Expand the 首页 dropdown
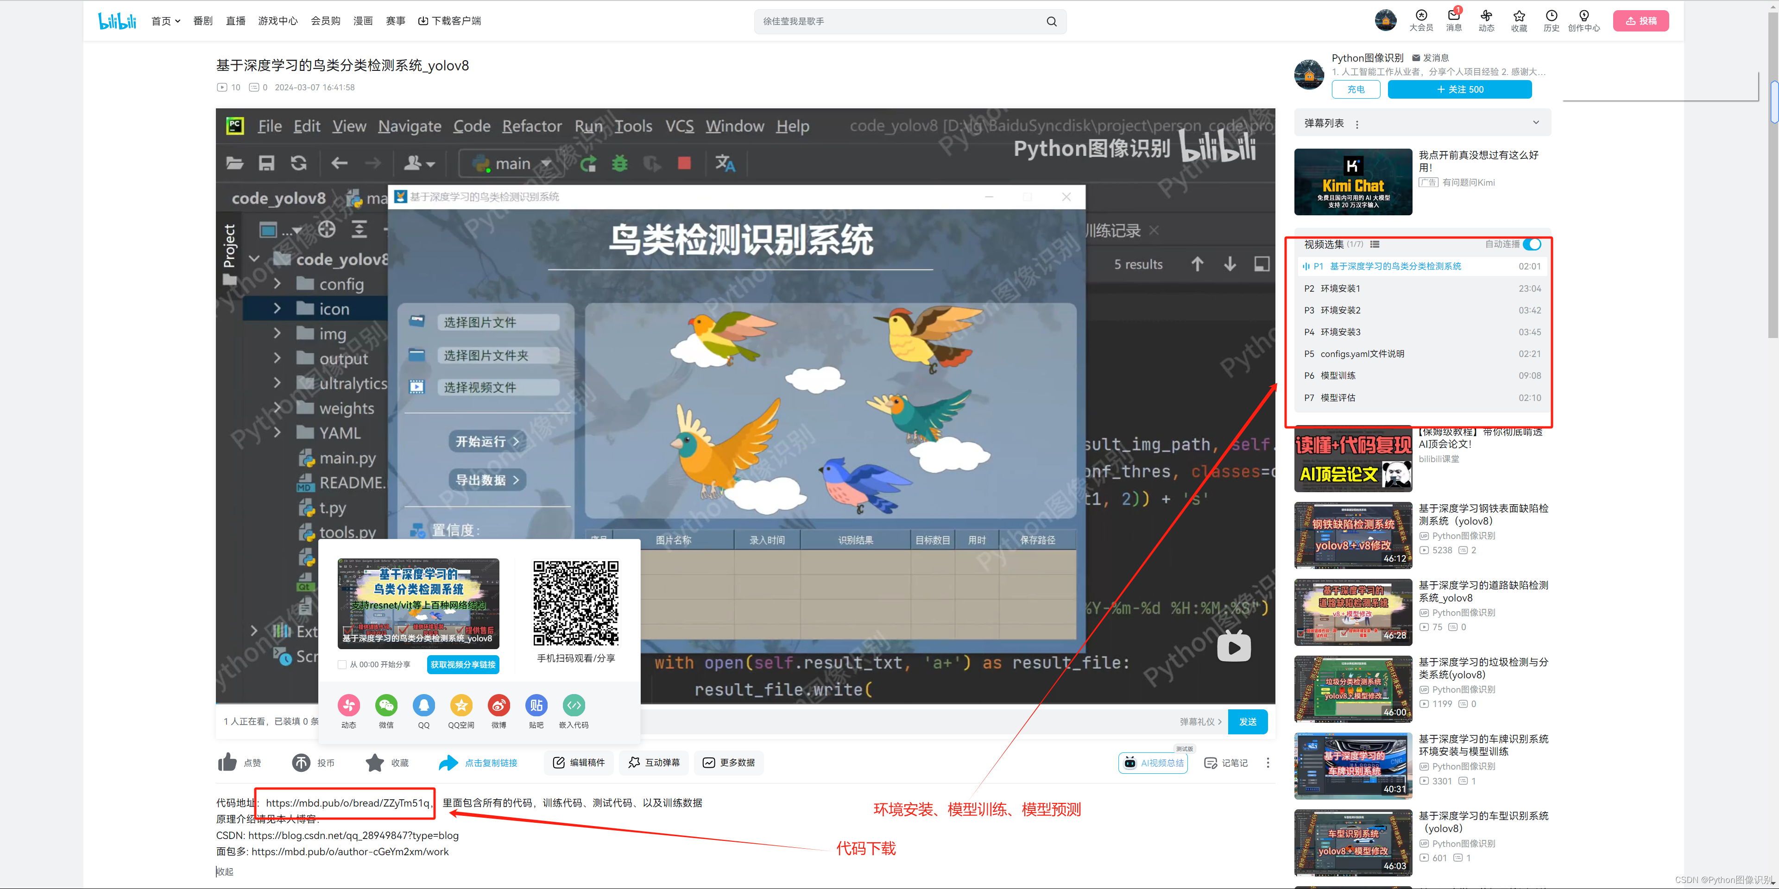 [165, 21]
